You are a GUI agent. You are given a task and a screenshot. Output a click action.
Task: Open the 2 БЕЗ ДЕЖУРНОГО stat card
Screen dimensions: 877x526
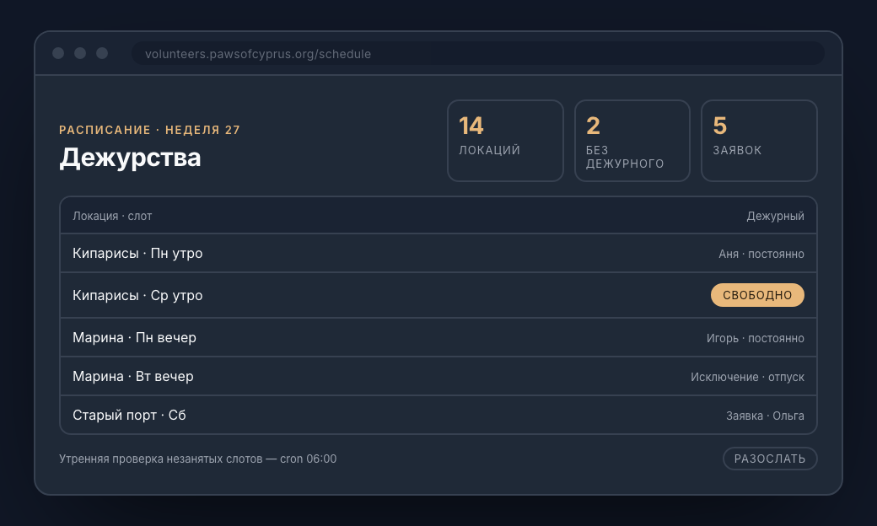[x=632, y=141]
